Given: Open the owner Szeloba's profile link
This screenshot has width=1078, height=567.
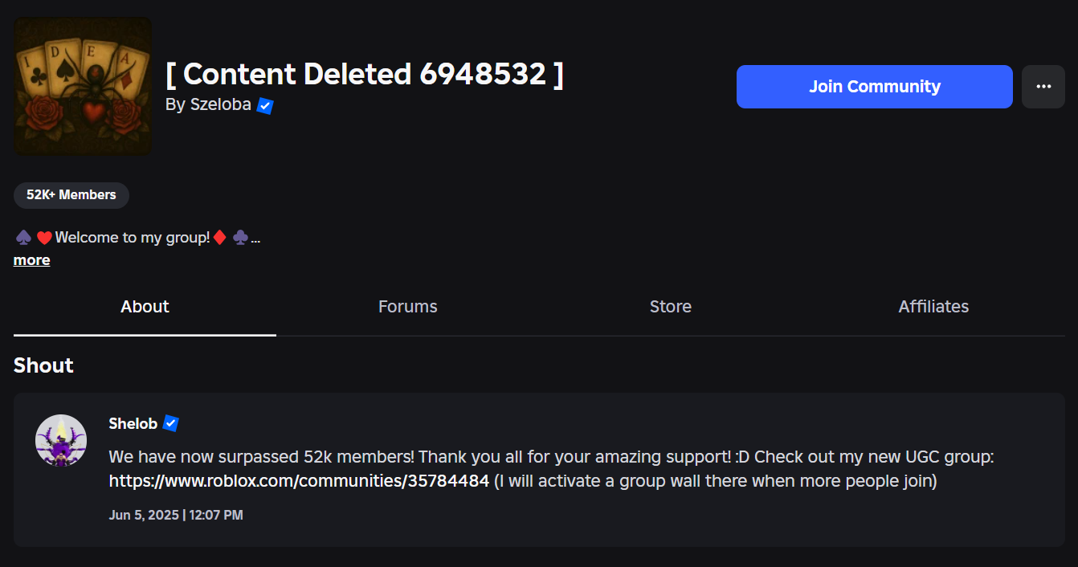Looking at the screenshot, I should [220, 105].
